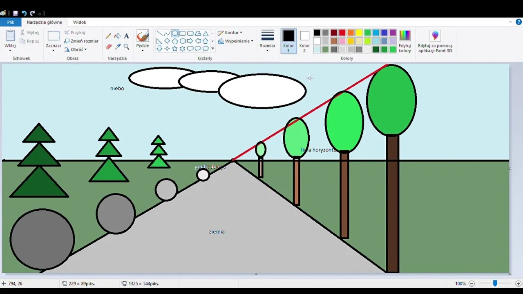Image resolution: width=523 pixels, height=294 pixels.
Task: Open the Wklej paste dropdown arrow
Action: point(10,50)
